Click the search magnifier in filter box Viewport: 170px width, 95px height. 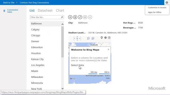pos(62,17)
